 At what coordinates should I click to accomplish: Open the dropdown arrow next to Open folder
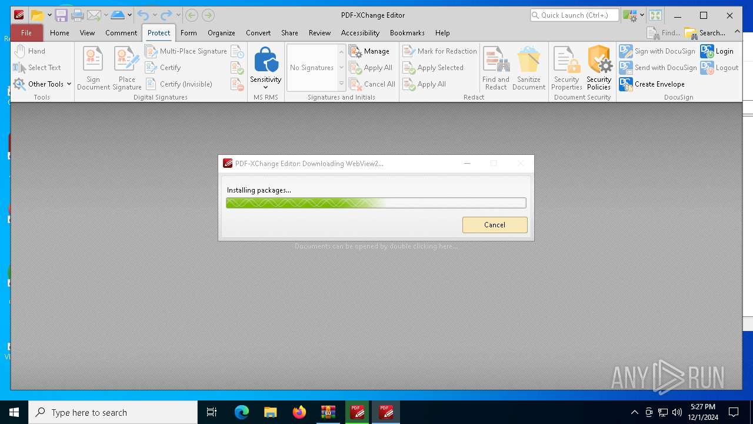(x=49, y=15)
